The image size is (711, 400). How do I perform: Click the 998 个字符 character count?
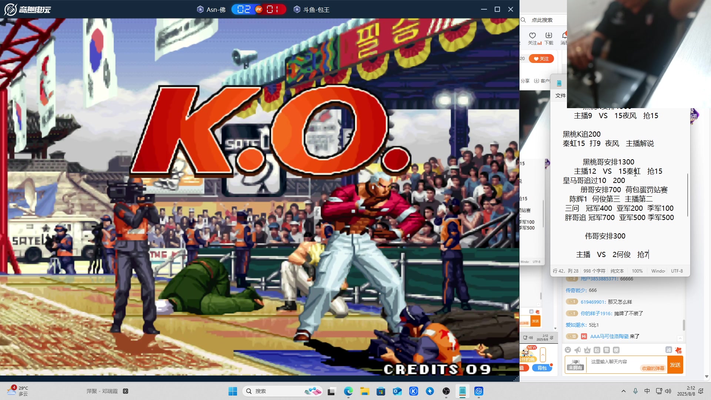click(594, 271)
